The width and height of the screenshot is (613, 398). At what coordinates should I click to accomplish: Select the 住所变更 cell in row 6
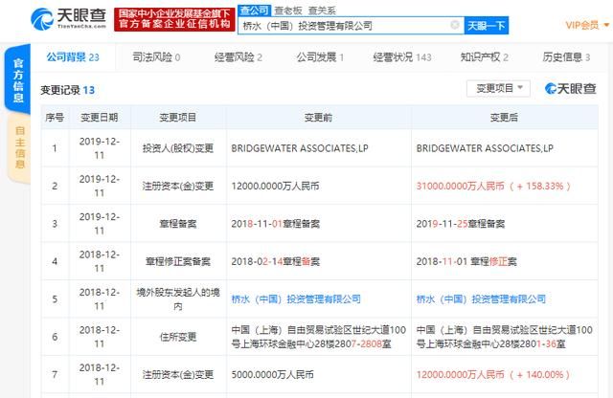click(x=178, y=337)
